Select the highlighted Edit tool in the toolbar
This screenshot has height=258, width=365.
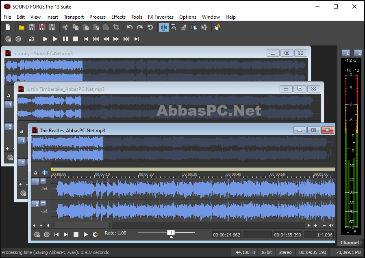(164, 28)
